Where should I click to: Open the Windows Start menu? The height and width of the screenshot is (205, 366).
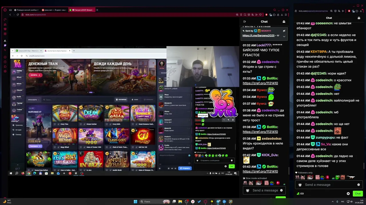pyautogui.click(x=136, y=202)
